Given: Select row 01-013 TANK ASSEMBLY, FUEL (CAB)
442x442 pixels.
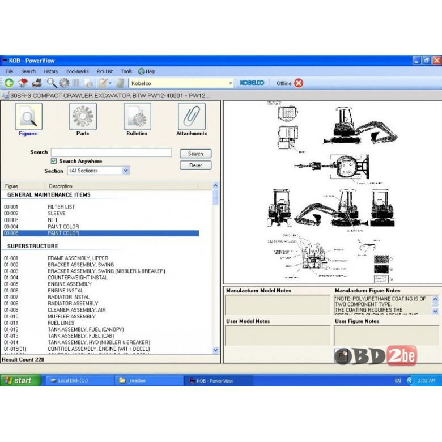Looking at the screenshot, I should [x=101, y=335].
